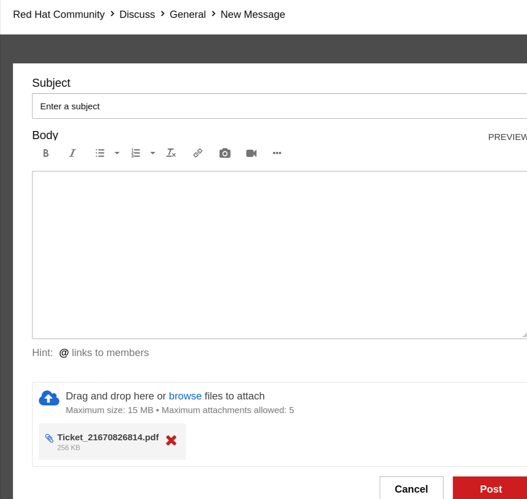This screenshot has height=499, width=527.
Task: Open the bulleted list style dropdown
Action: coord(117,153)
